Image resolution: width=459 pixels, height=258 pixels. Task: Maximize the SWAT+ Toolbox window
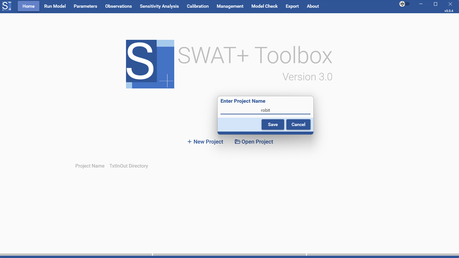[435, 4]
